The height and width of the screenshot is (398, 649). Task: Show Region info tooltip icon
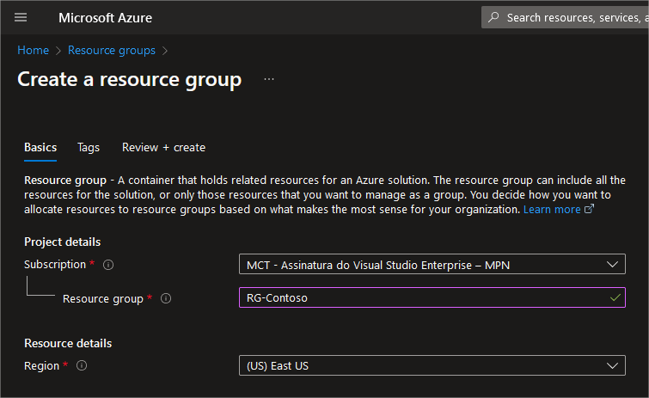[82, 365]
